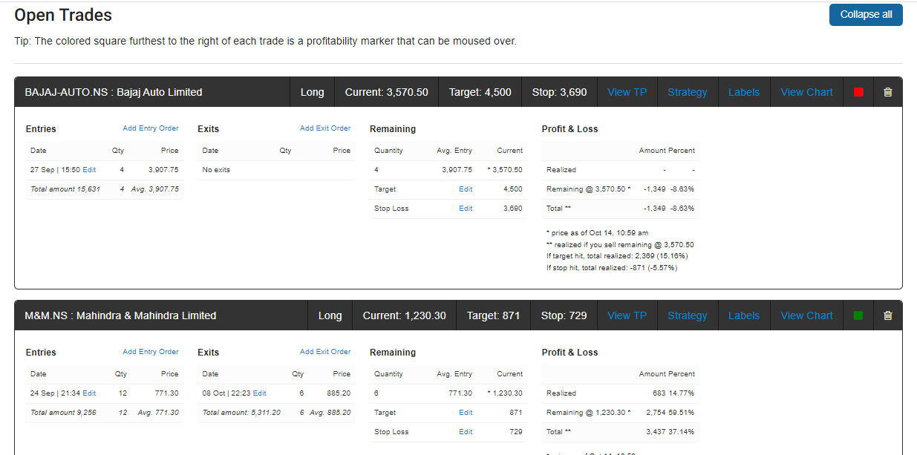Click the Open Trades heading
917x455 pixels.
[63, 15]
